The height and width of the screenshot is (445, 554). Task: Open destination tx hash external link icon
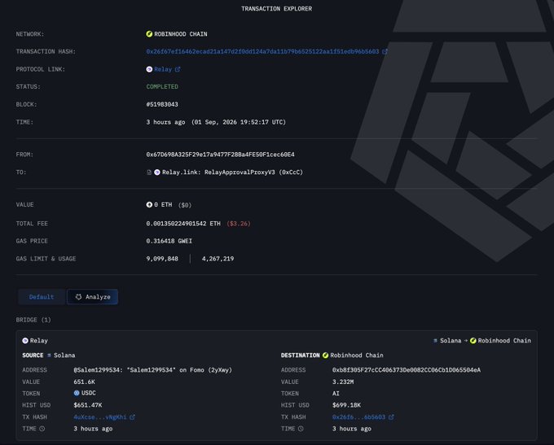click(x=391, y=417)
